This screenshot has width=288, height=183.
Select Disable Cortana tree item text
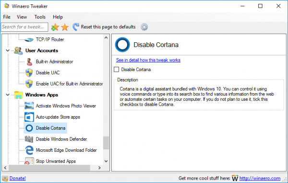tap(51, 128)
